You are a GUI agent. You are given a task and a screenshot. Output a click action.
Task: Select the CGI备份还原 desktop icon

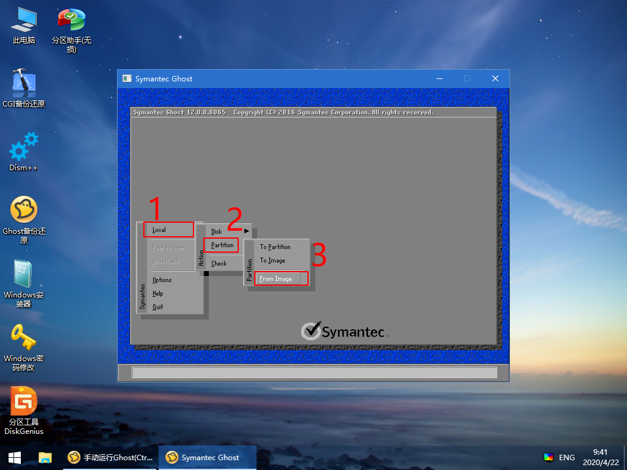click(x=24, y=89)
